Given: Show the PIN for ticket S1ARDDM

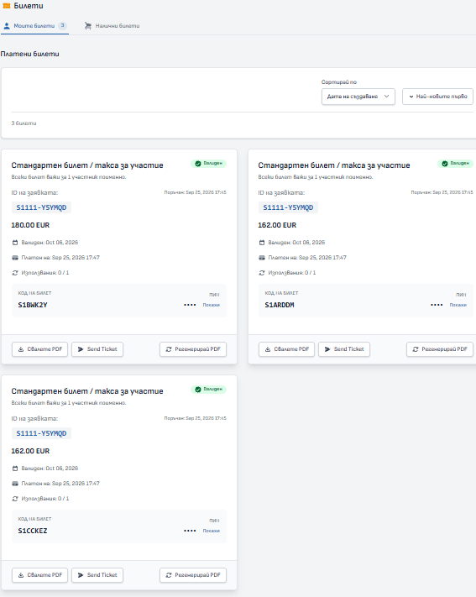Looking at the screenshot, I should click(458, 305).
